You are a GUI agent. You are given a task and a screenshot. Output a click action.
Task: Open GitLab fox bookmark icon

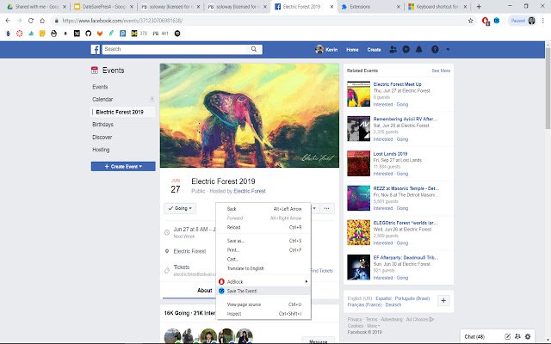click(100, 34)
